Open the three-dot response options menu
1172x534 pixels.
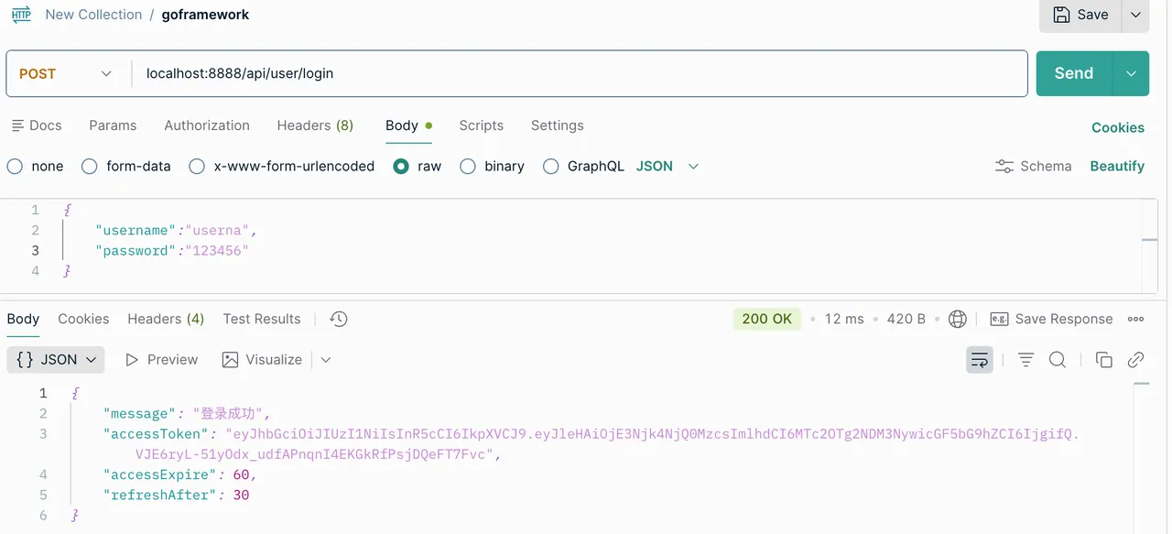click(1136, 319)
